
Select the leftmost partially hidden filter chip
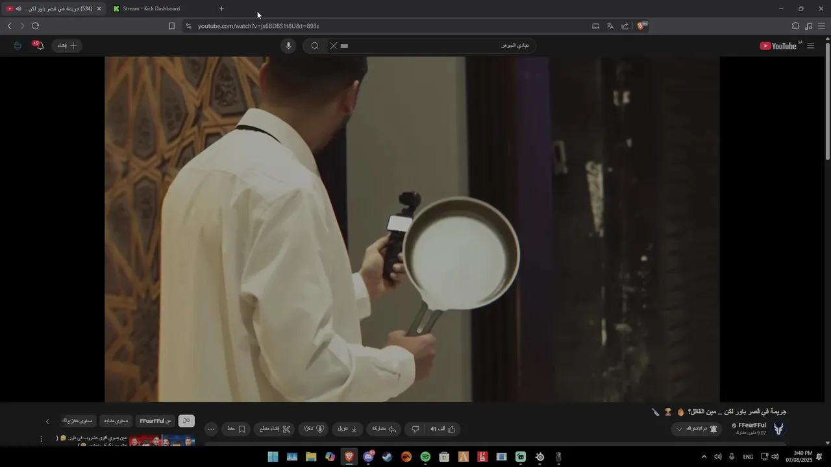click(78, 421)
